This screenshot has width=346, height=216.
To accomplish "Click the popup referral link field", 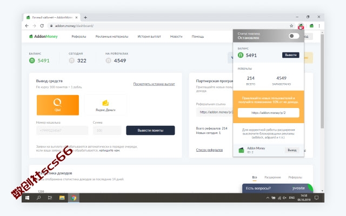I will tap(268, 113).
